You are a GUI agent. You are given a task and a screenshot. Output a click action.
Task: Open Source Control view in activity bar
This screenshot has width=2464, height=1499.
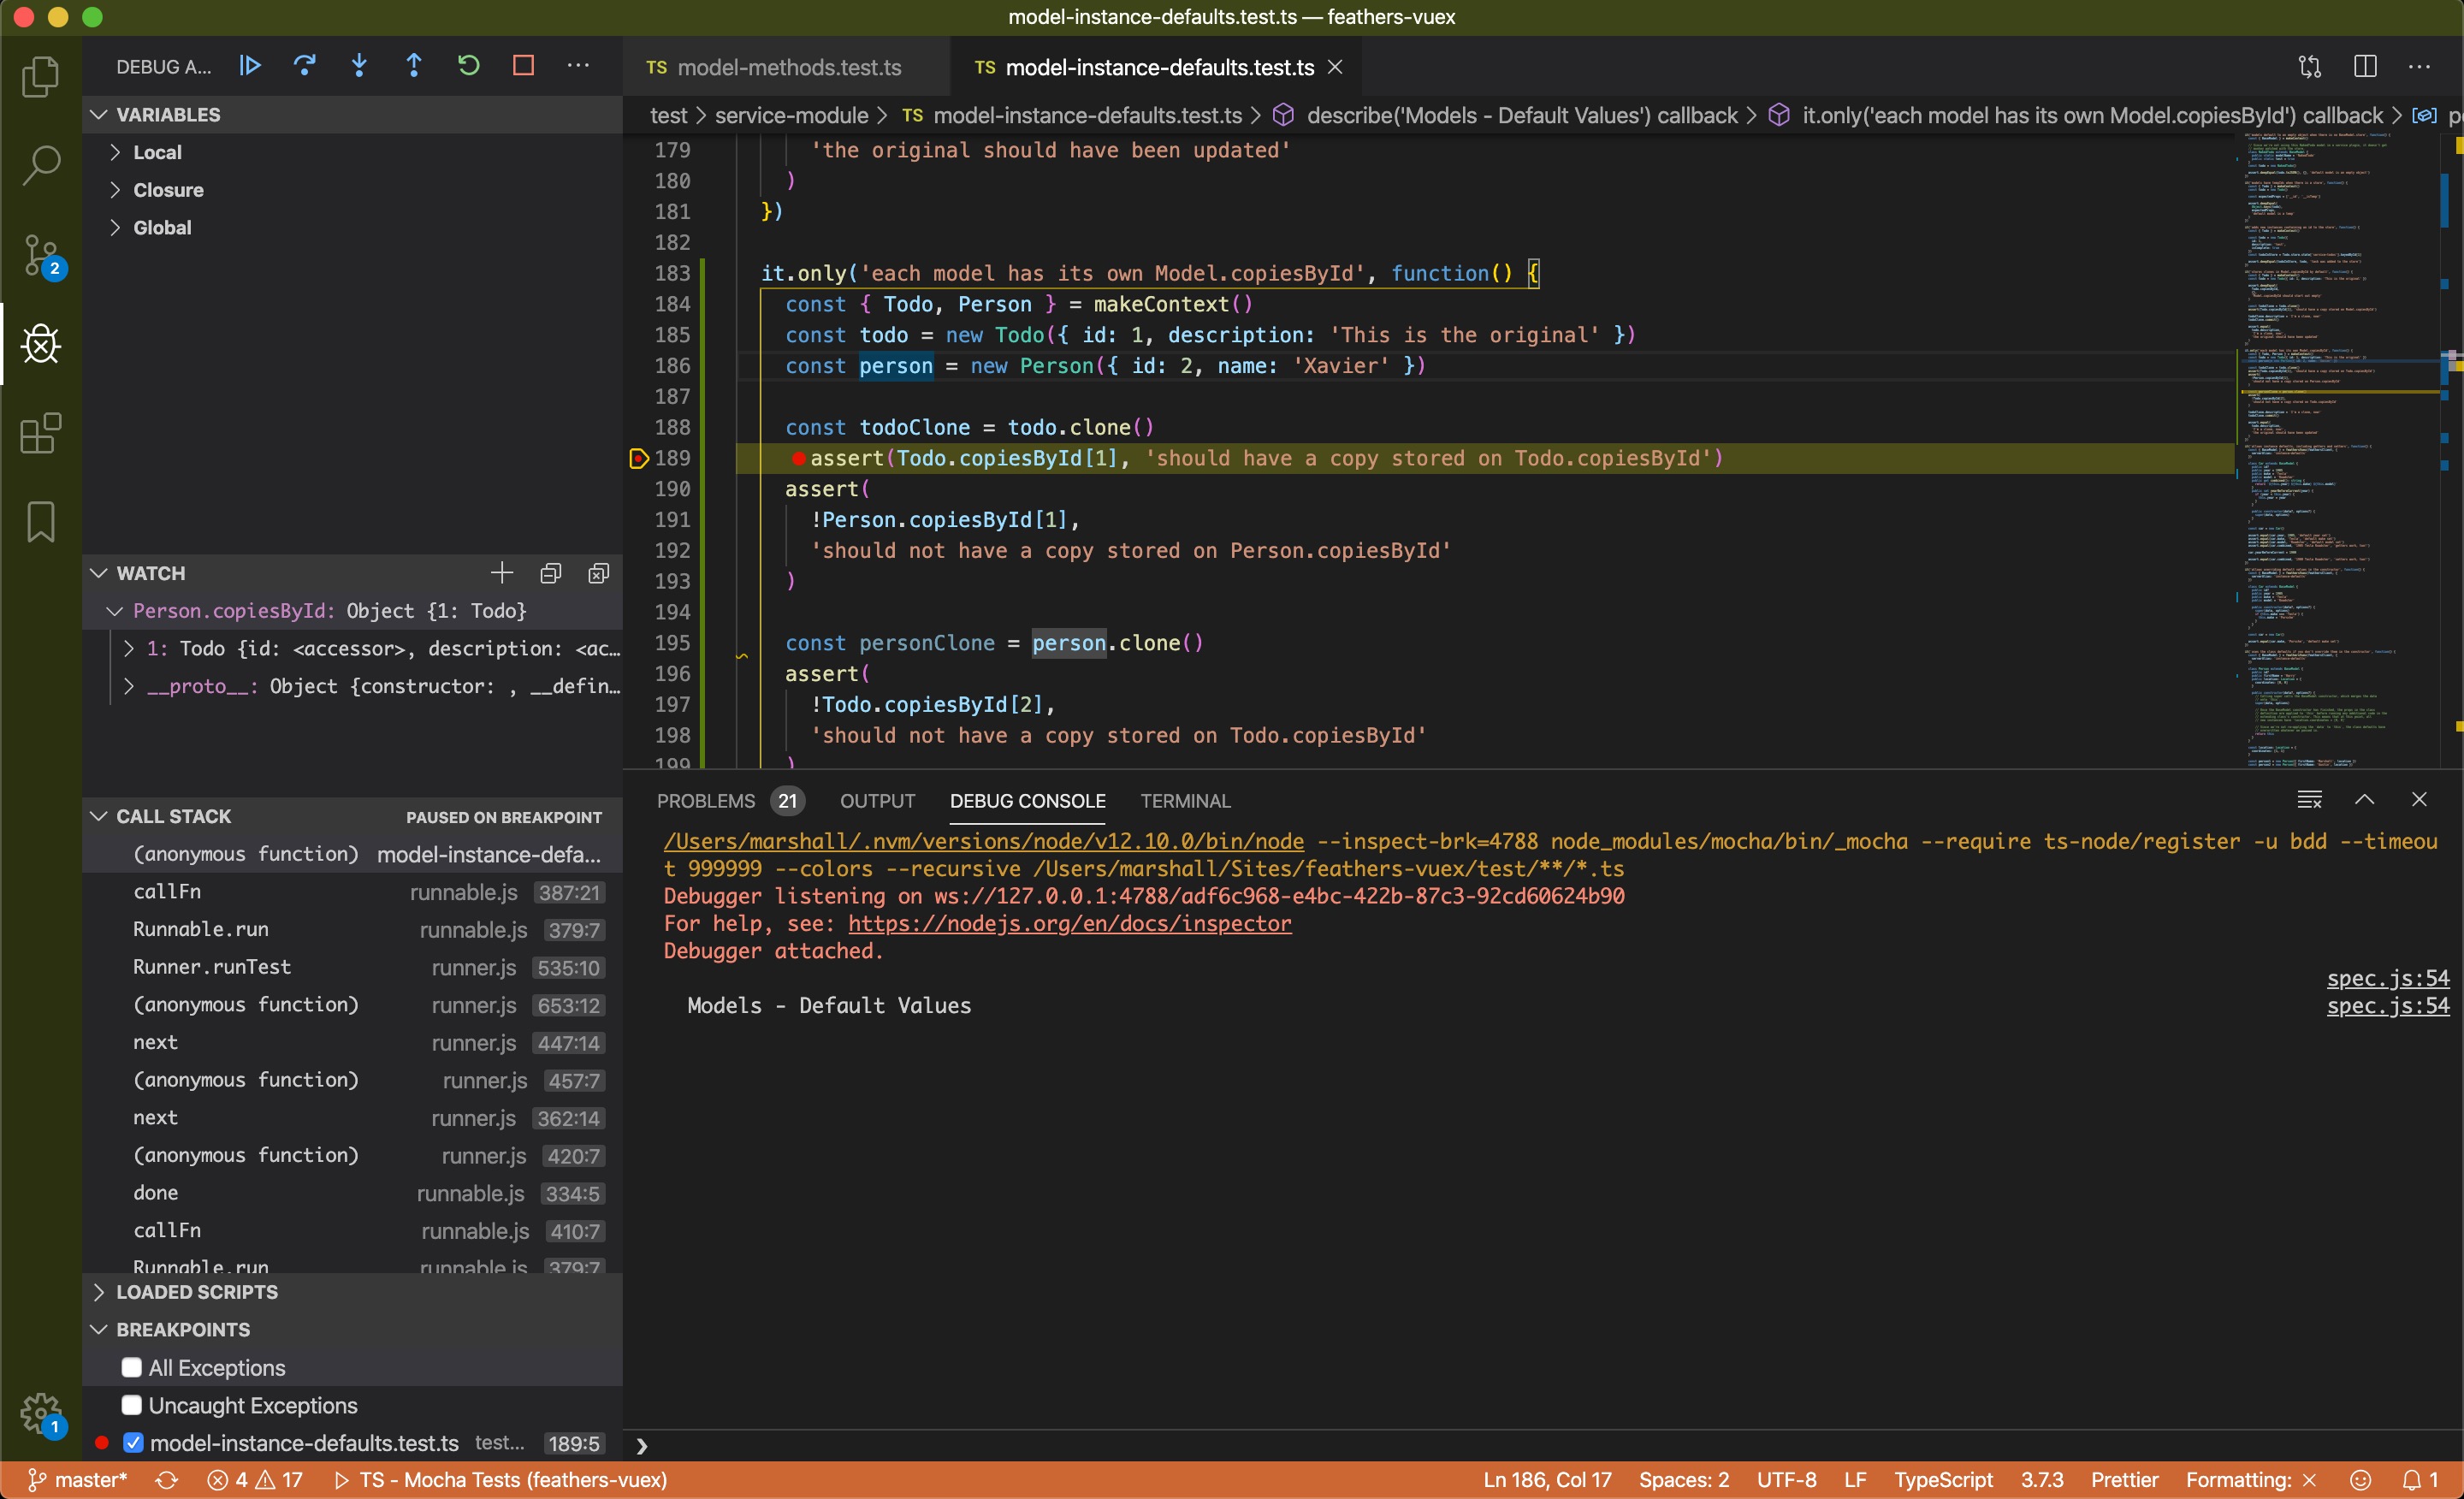point(41,256)
